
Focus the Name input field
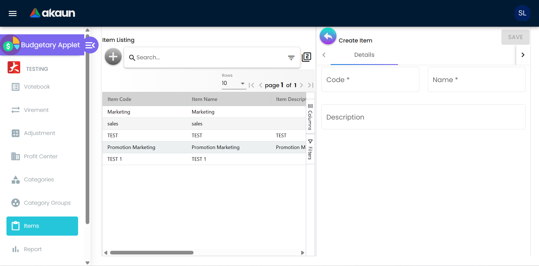[x=476, y=80]
